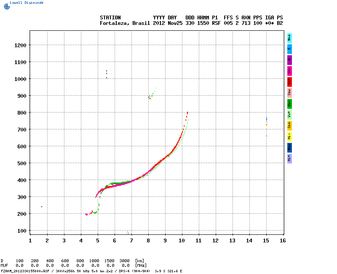The width and height of the screenshot is (337, 274).
Task: Click the IGA value +0+
Action: point(270,23)
